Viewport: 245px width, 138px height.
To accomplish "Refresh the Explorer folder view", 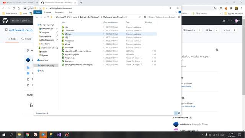I will click(145, 17).
